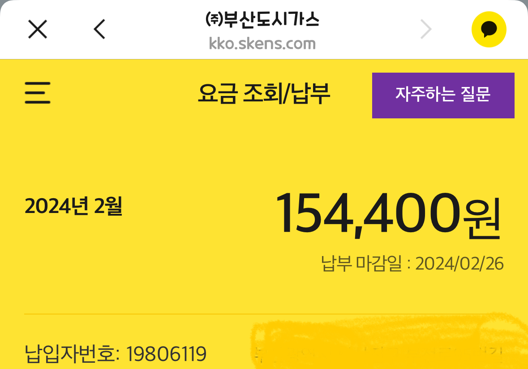This screenshot has height=369, width=528.
Task: Tap the 납입자번호 label
Action: (71, 354)
